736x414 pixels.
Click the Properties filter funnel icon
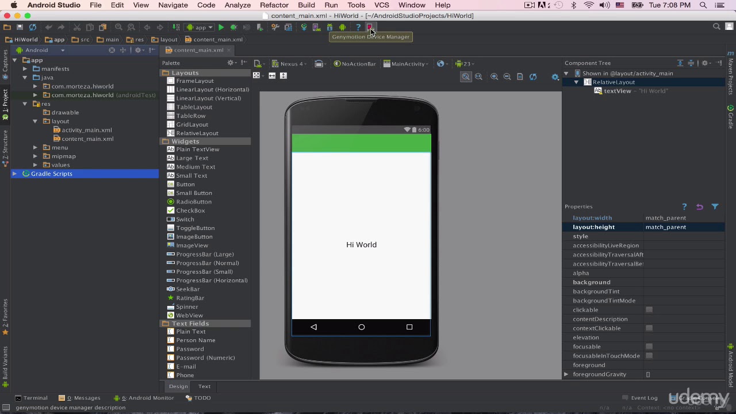point(715,206)
